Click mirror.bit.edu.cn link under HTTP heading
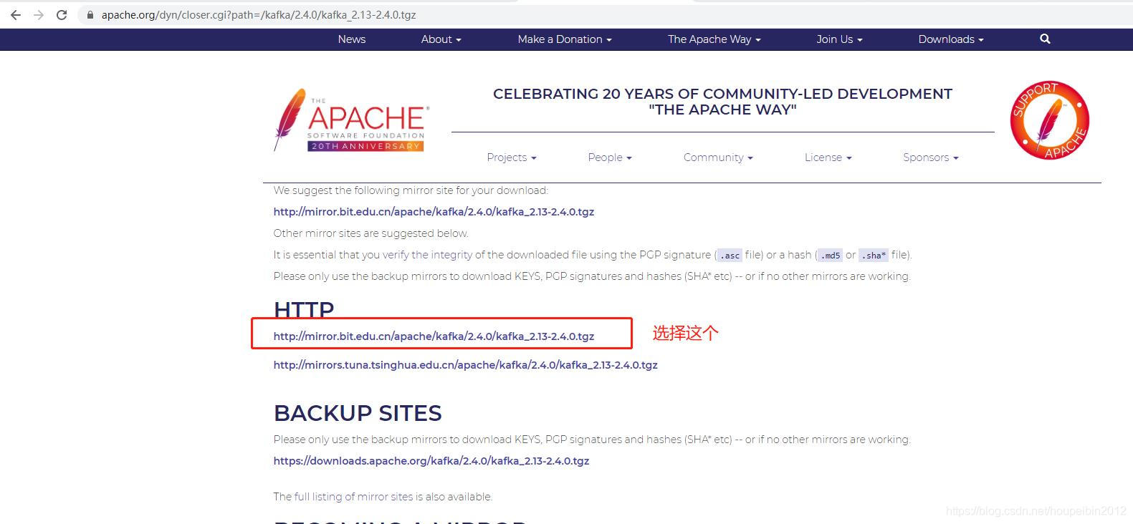Viewport: 1133px width, 524px height. (434, 336)
